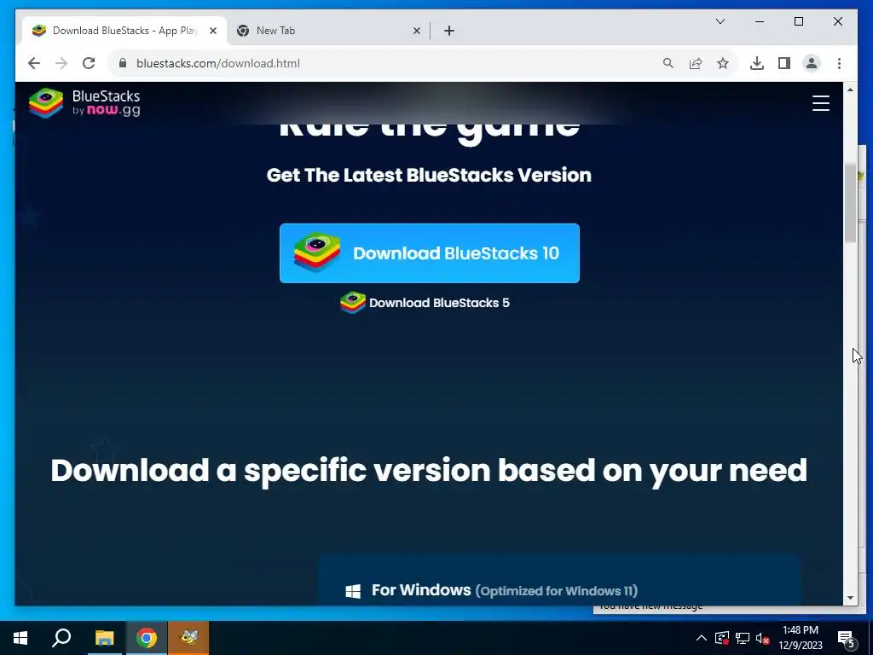The height and width of the screenshot is (655, 873).
Task: Toggle the Chrome side panel icon
Action: (x=784, y=63)
